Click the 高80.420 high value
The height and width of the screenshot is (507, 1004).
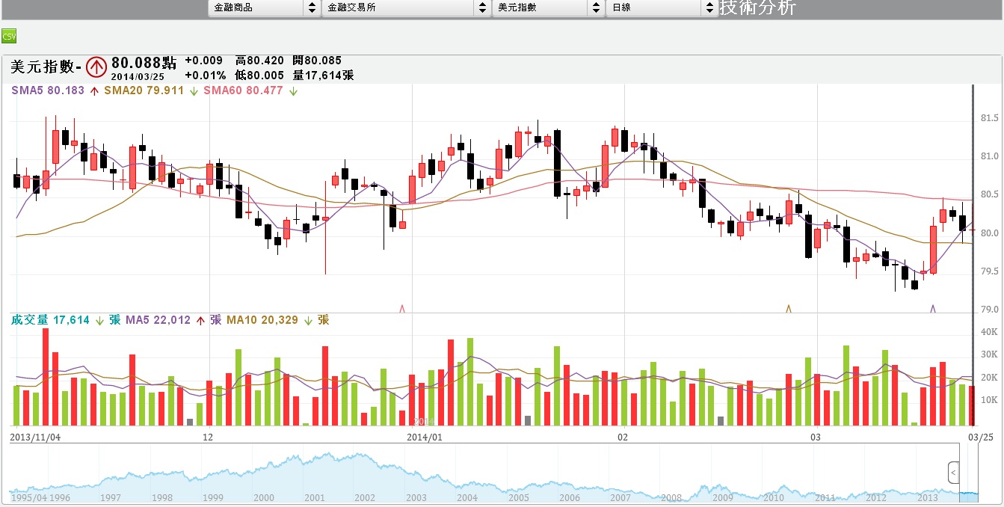tap(259, 61)
